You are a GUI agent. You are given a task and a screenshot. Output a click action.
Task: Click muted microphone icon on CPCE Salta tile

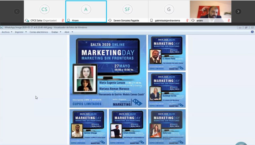[63, 20]
